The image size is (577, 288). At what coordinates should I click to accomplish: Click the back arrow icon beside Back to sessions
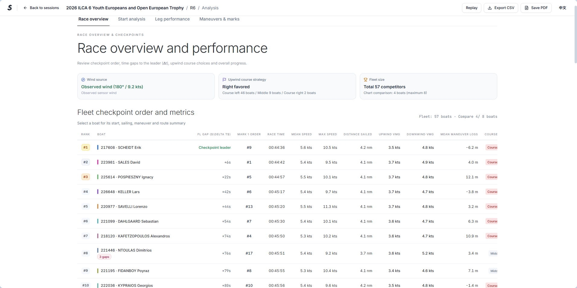[25, 8]
